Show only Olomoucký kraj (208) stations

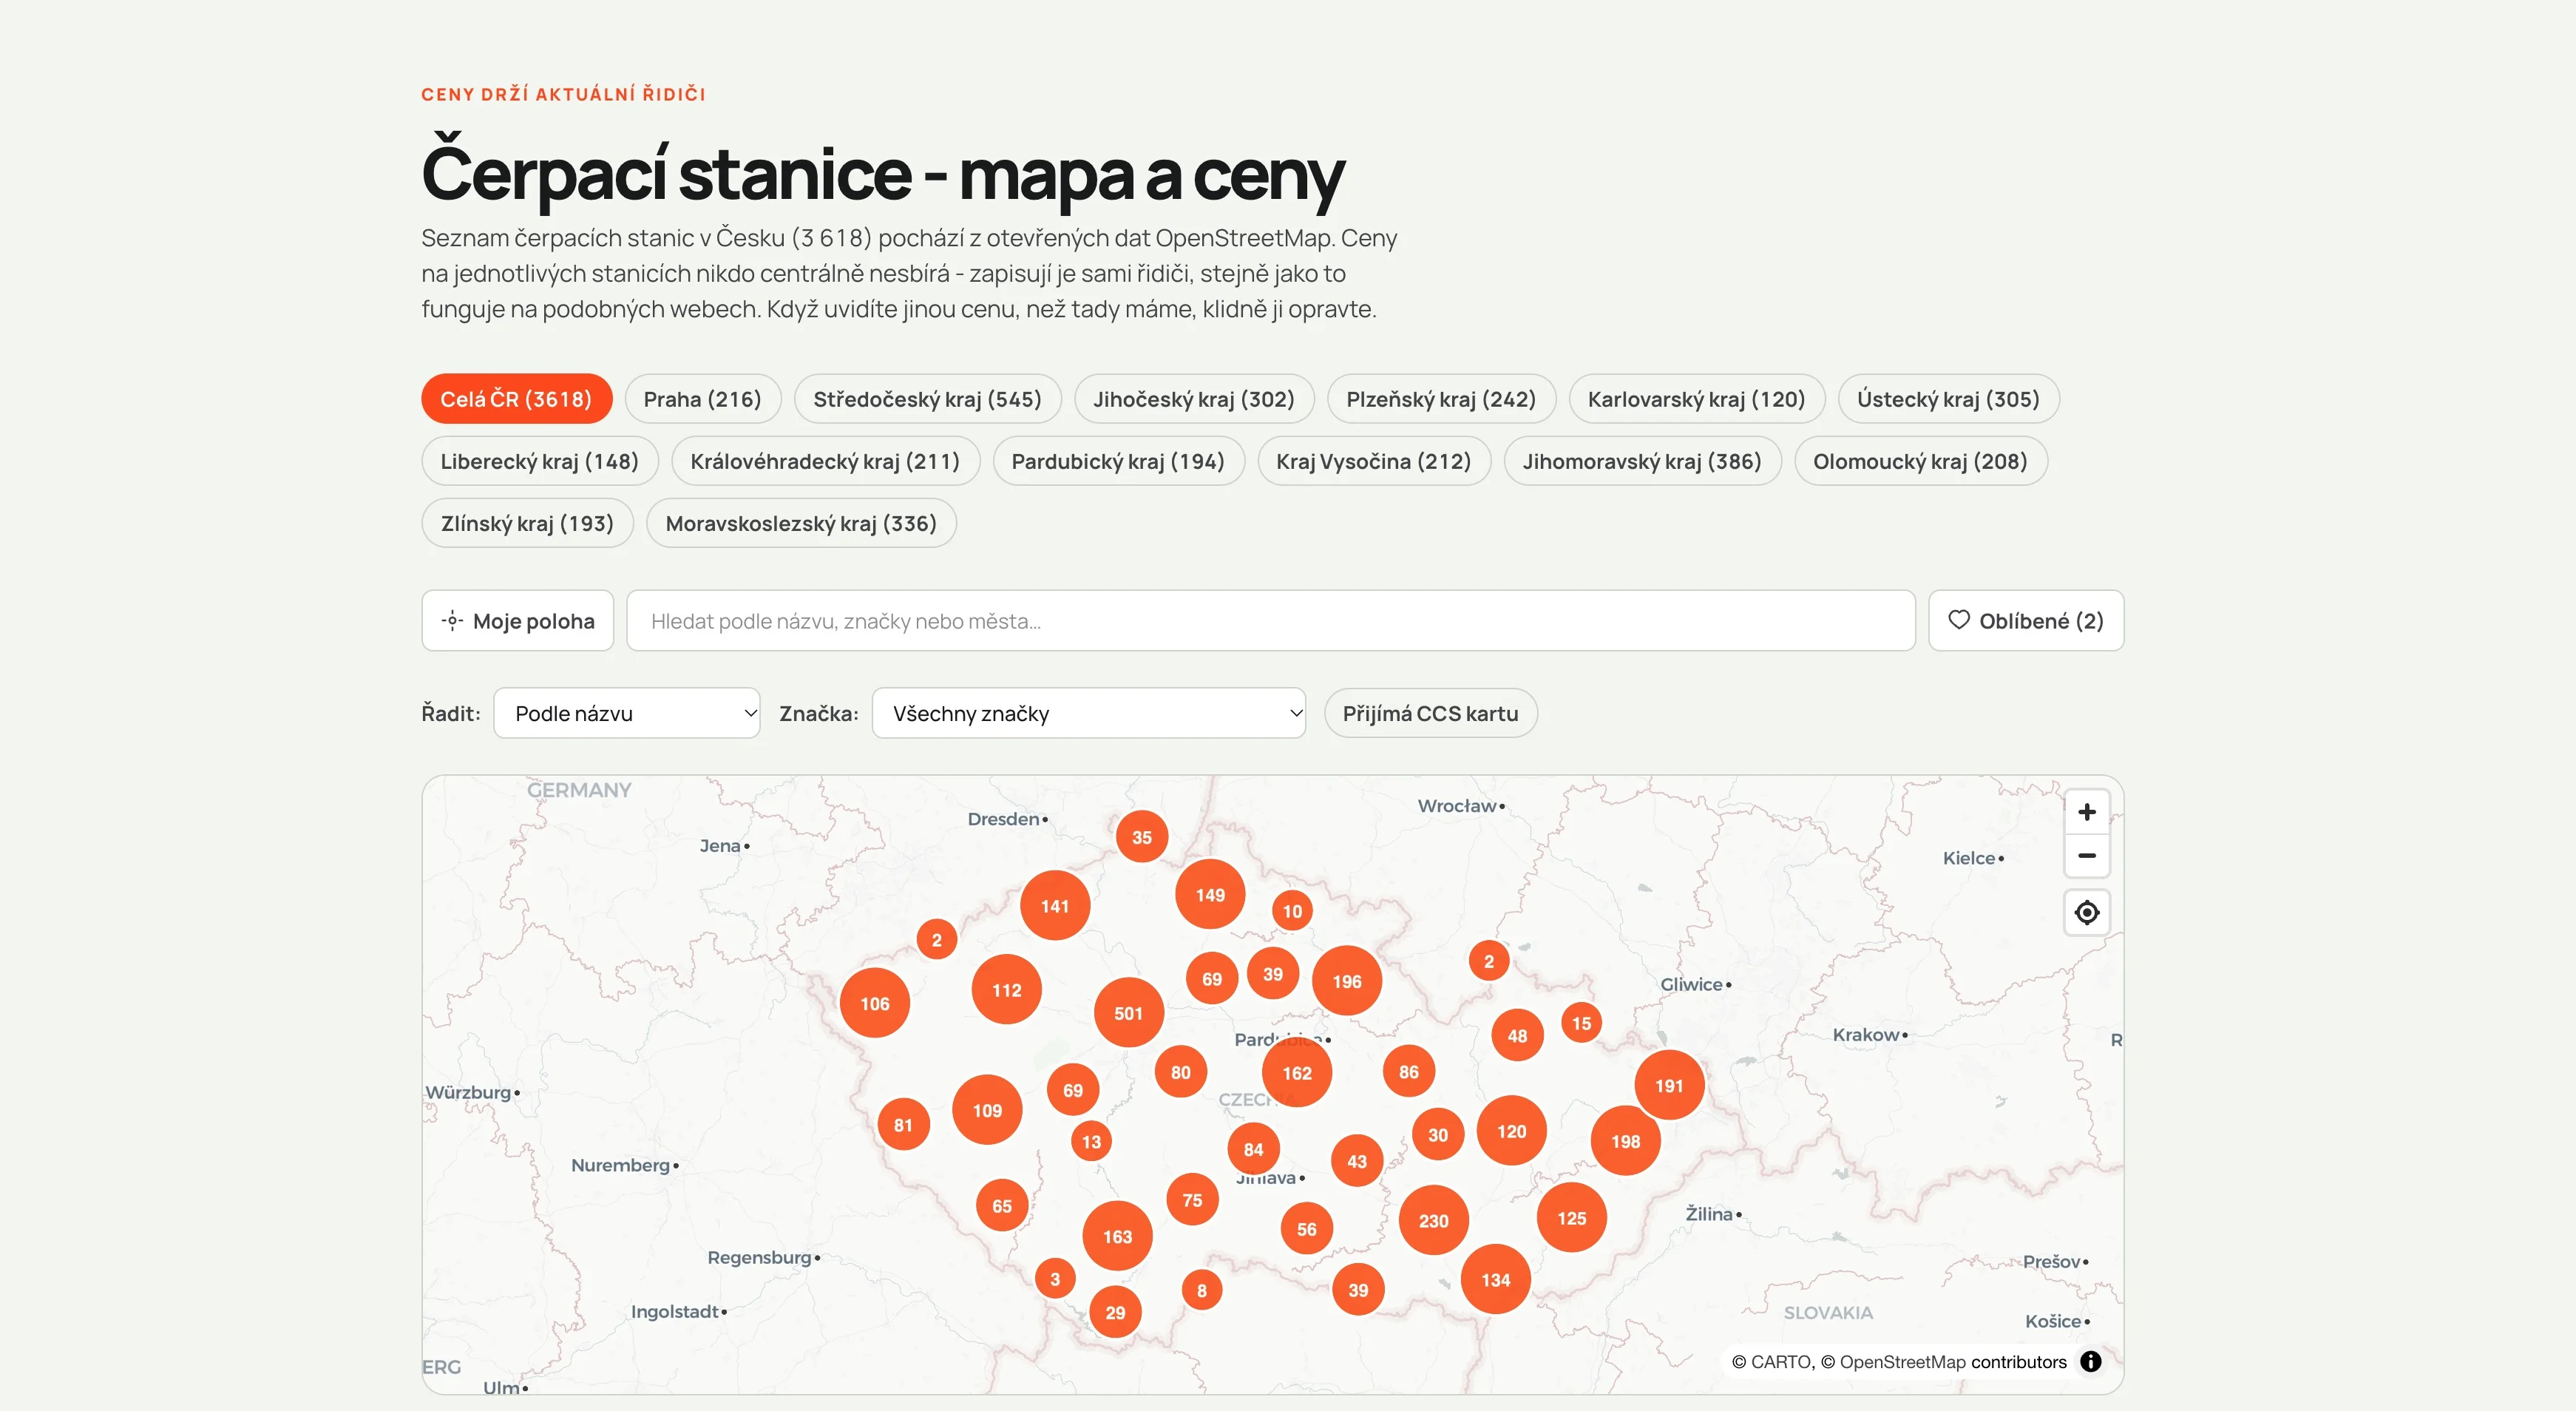[1920, 461]
